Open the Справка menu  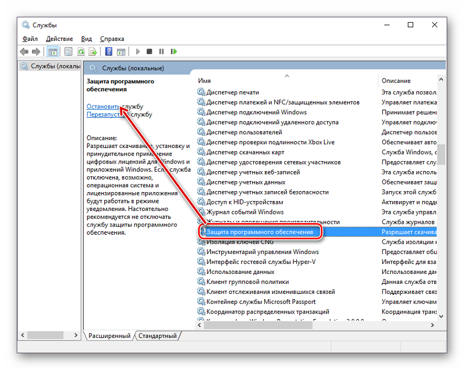click(112, 39)
